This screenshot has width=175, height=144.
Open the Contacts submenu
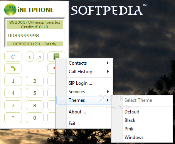[x=84, y=63]
